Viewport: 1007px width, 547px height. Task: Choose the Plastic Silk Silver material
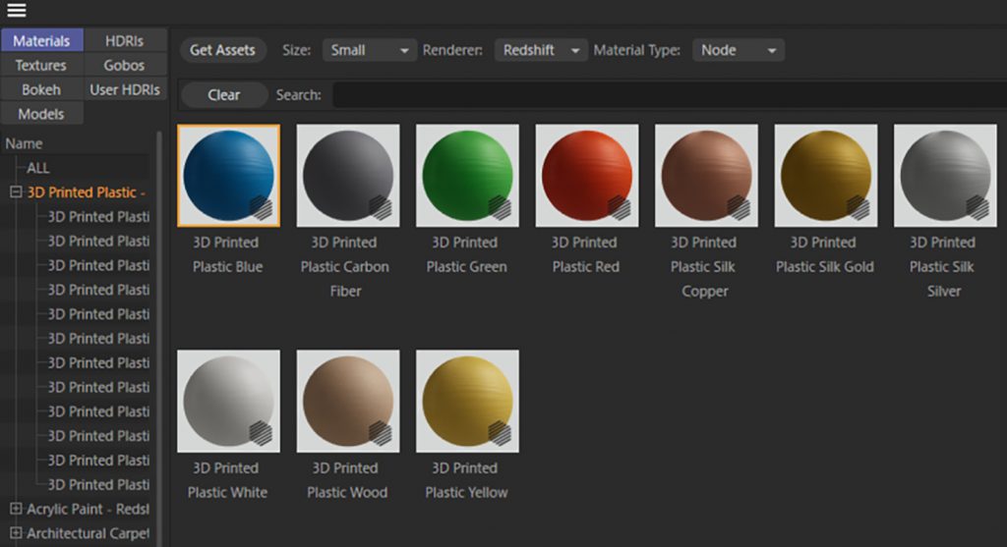pos(944,175)
